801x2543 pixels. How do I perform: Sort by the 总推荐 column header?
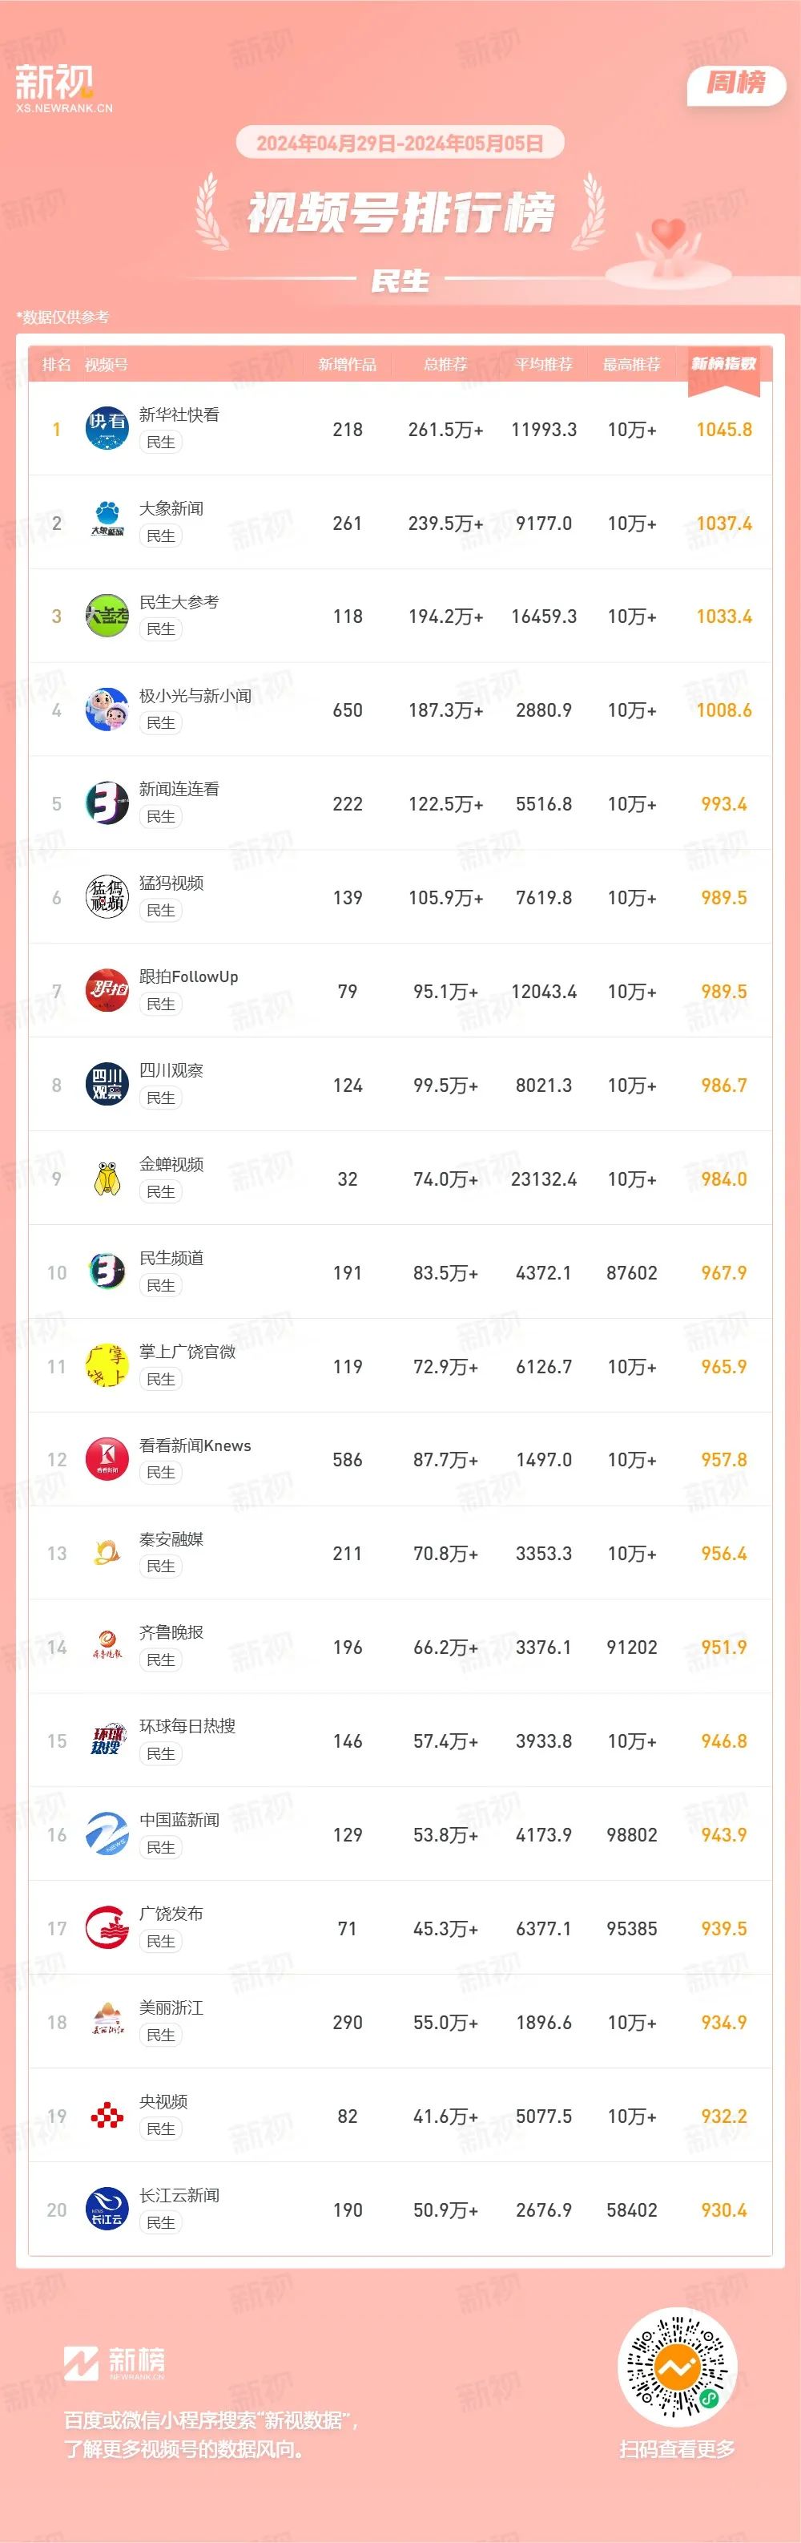[x=445, y=364]
